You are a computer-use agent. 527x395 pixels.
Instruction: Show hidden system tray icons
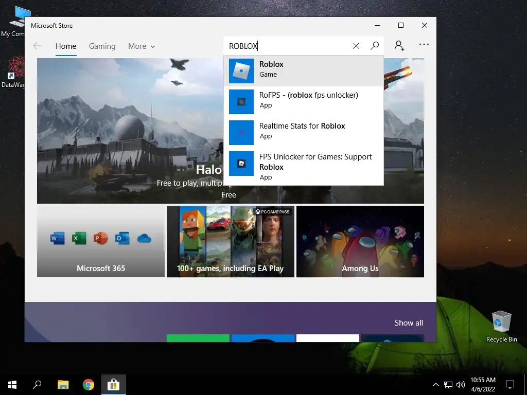point(435,385)
